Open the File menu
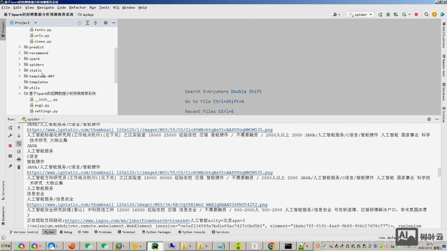 pyautogui.click(x=6, y=8)
